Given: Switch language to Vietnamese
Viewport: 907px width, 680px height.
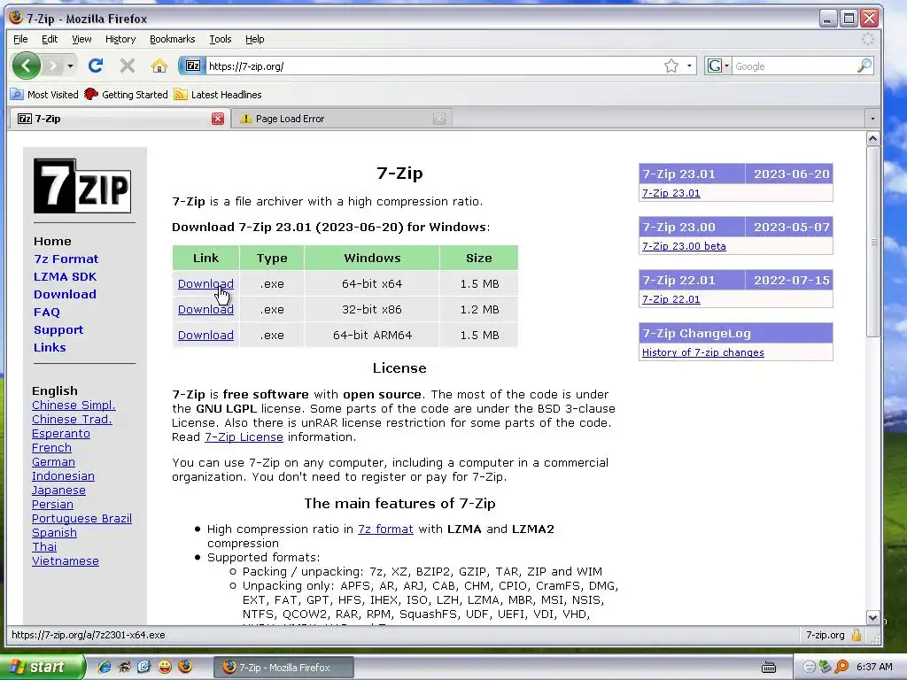Looking at the screenshot, I should [66, 560].
